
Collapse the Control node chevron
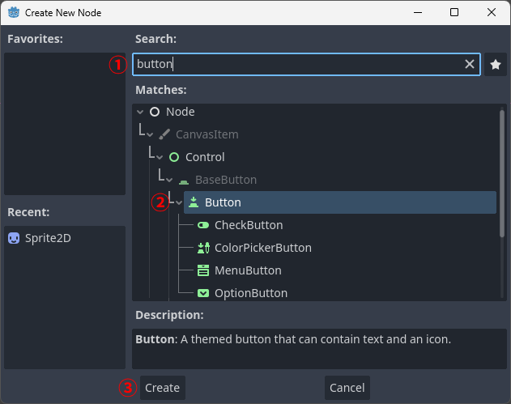(x=160, y=157)
